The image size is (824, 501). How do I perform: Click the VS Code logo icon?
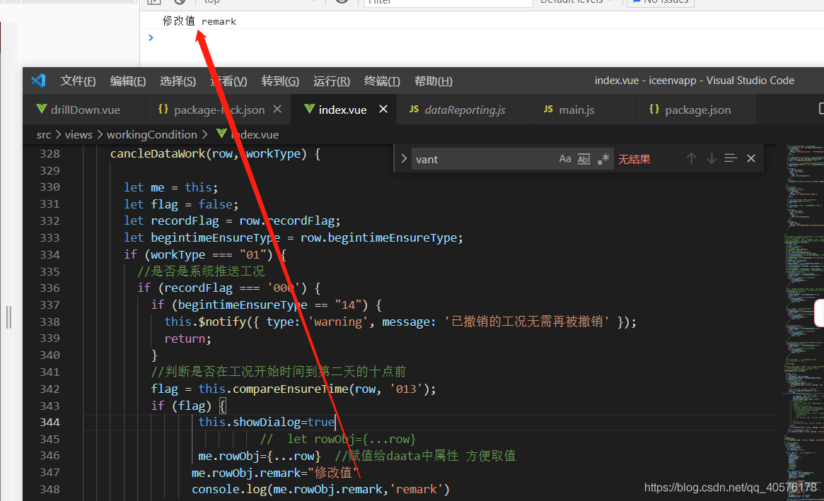tap(38, 81)
